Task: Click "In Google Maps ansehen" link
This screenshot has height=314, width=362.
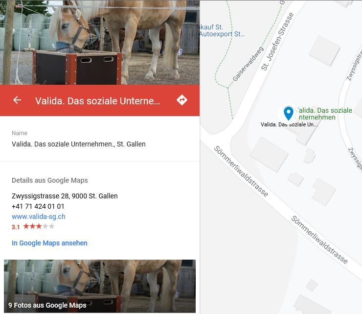Action: tap(49, 243)
